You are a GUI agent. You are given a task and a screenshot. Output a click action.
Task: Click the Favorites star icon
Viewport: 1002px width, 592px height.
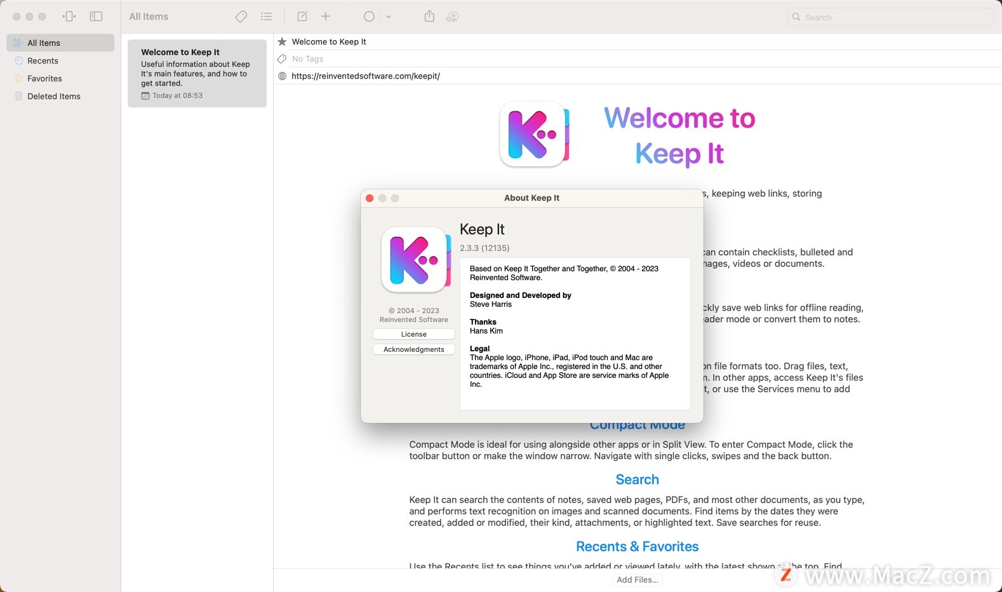pyautogui.click(x=18, y=78)
